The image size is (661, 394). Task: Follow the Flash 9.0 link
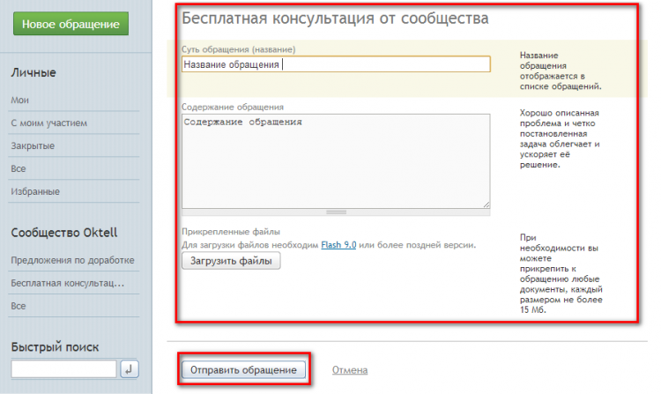[337, 244]
